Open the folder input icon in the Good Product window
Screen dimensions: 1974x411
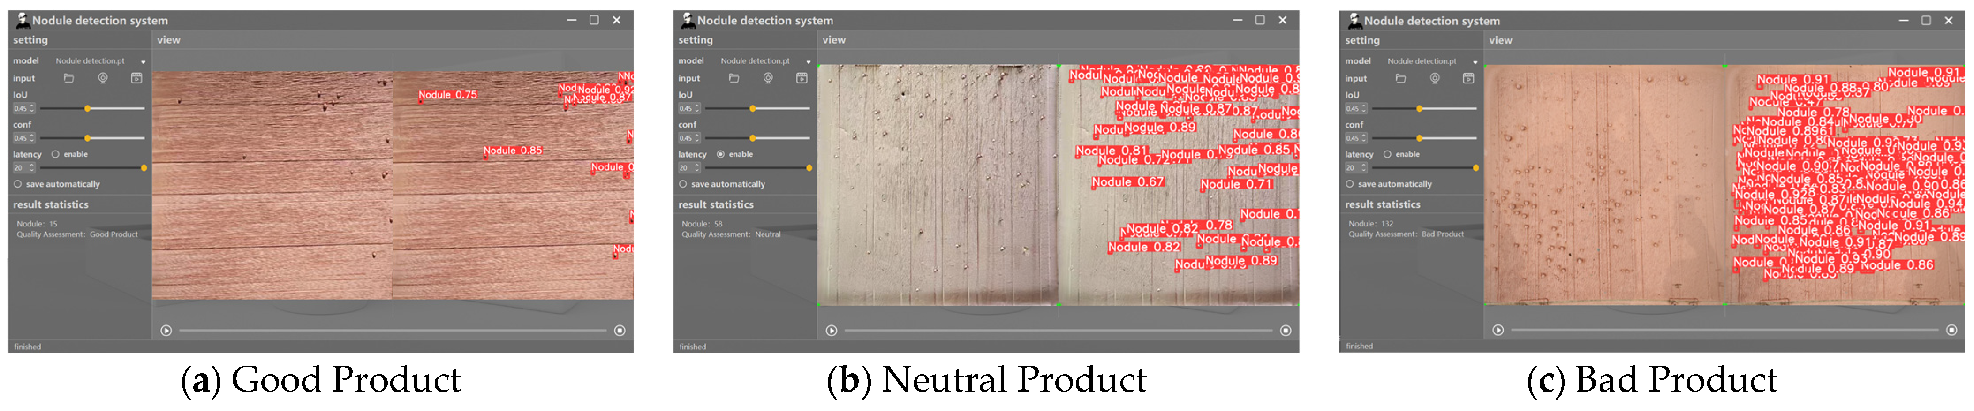(69, 78)
